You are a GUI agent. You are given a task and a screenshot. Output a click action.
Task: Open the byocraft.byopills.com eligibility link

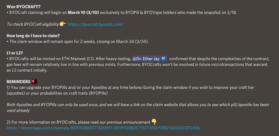tap(96, 24)
